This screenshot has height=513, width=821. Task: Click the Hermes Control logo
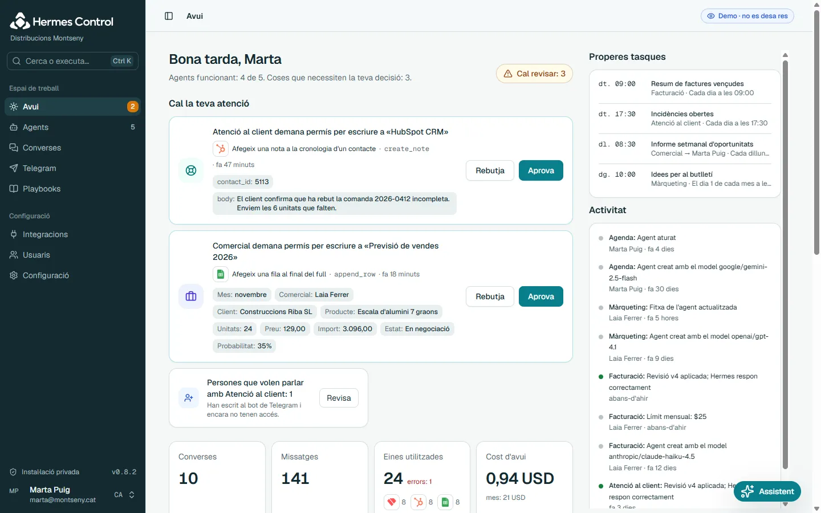coord(62,21)
